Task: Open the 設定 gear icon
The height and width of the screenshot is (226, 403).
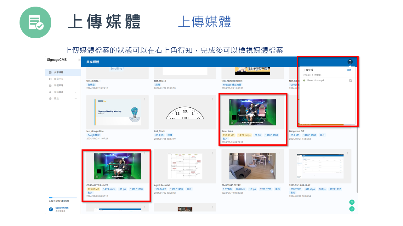Action: pos(50,98)
